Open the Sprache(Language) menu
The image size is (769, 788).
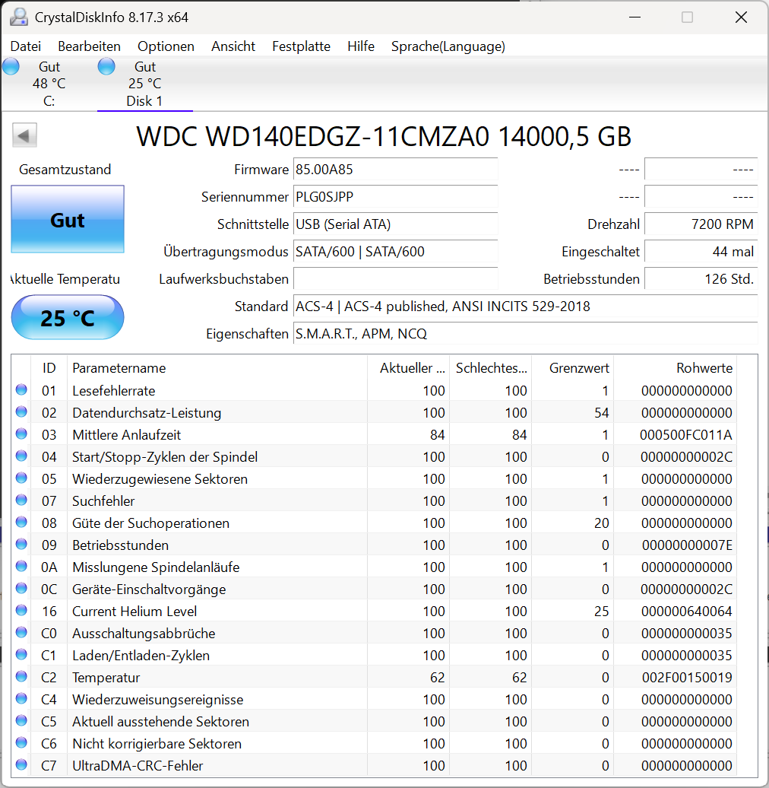point(448,46)
